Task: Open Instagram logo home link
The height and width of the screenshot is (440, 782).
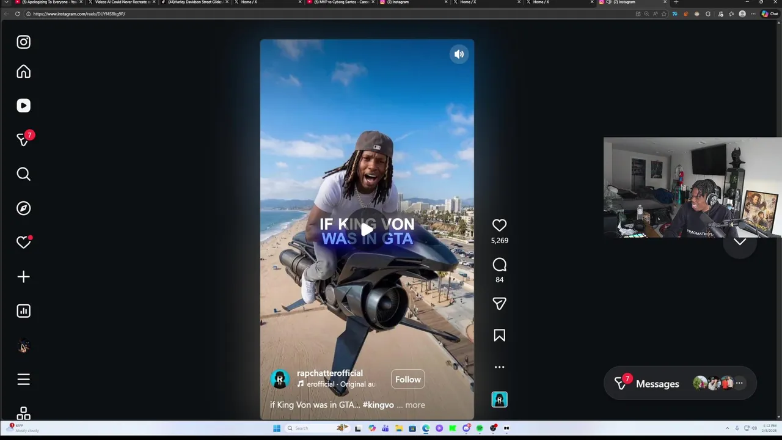Action: (23, 42)
